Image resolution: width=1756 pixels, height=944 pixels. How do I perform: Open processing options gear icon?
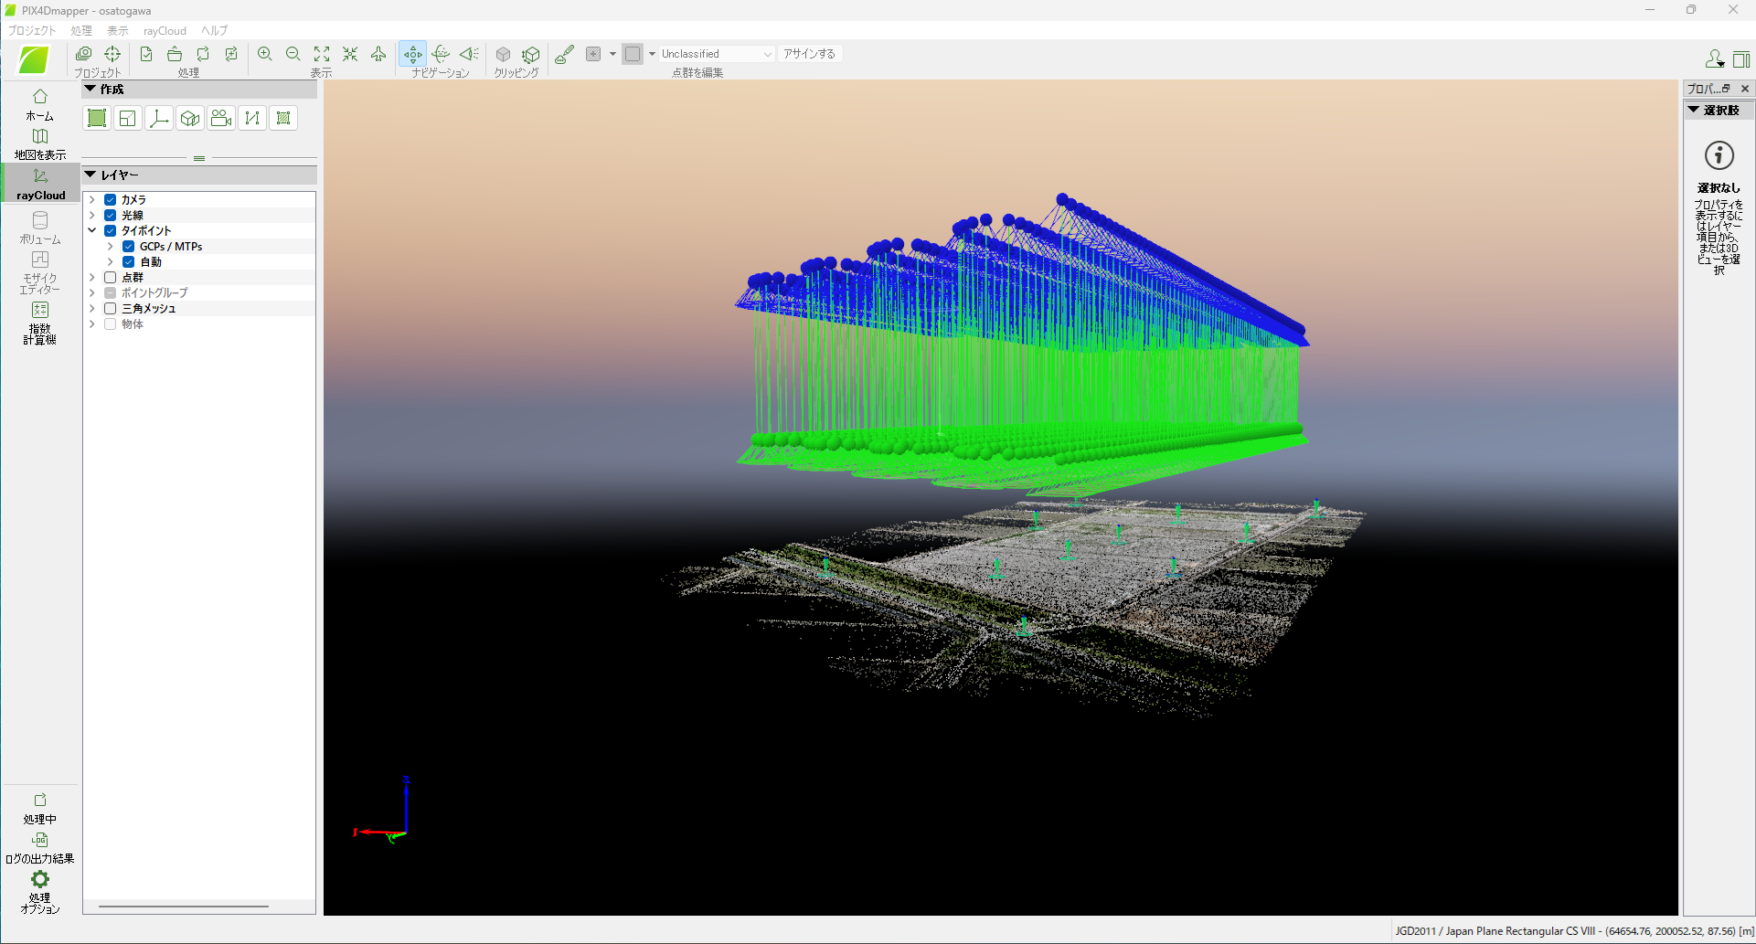coord(39,891)
